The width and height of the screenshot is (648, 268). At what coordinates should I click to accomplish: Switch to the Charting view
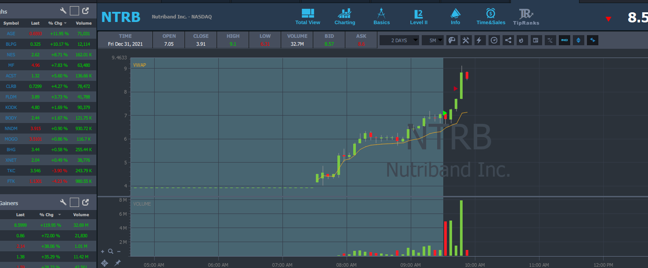(x=345, y=17)
